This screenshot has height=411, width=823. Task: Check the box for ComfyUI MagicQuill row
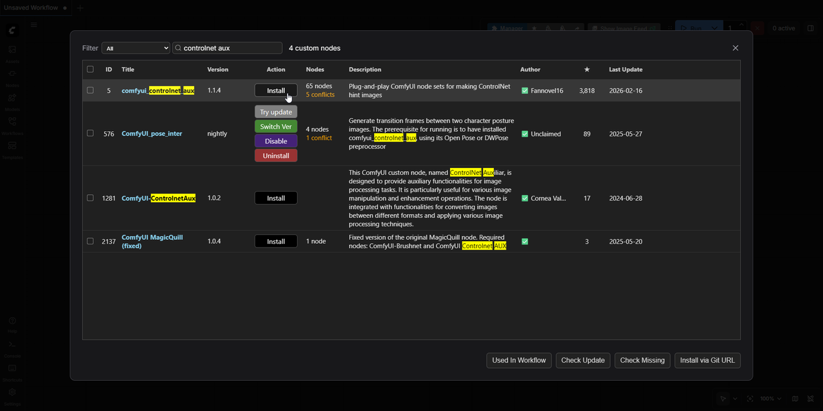tap(90, 241)
